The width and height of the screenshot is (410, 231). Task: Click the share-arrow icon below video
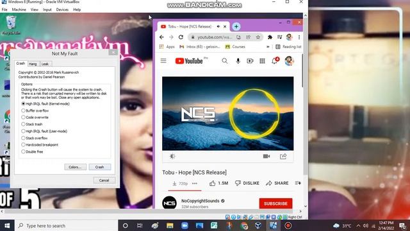[283, 157]
